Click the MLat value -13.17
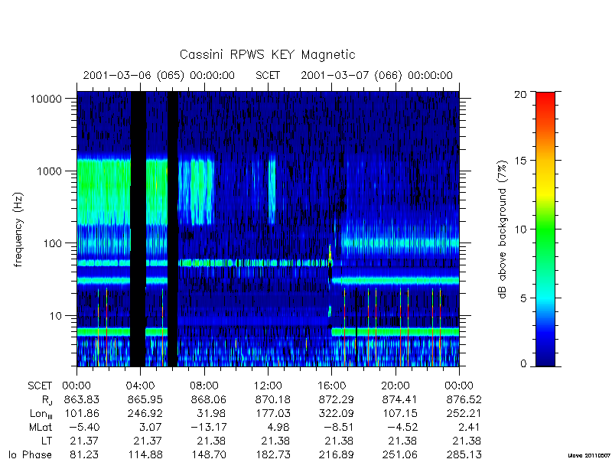612x459 pixels. [208, 428]
